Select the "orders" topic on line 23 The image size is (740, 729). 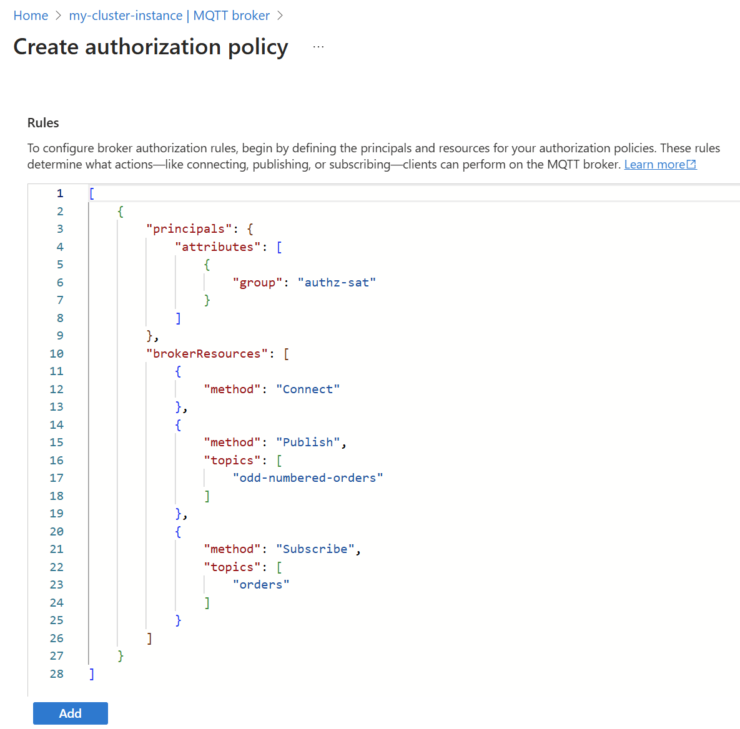click(x=261, y=584)
